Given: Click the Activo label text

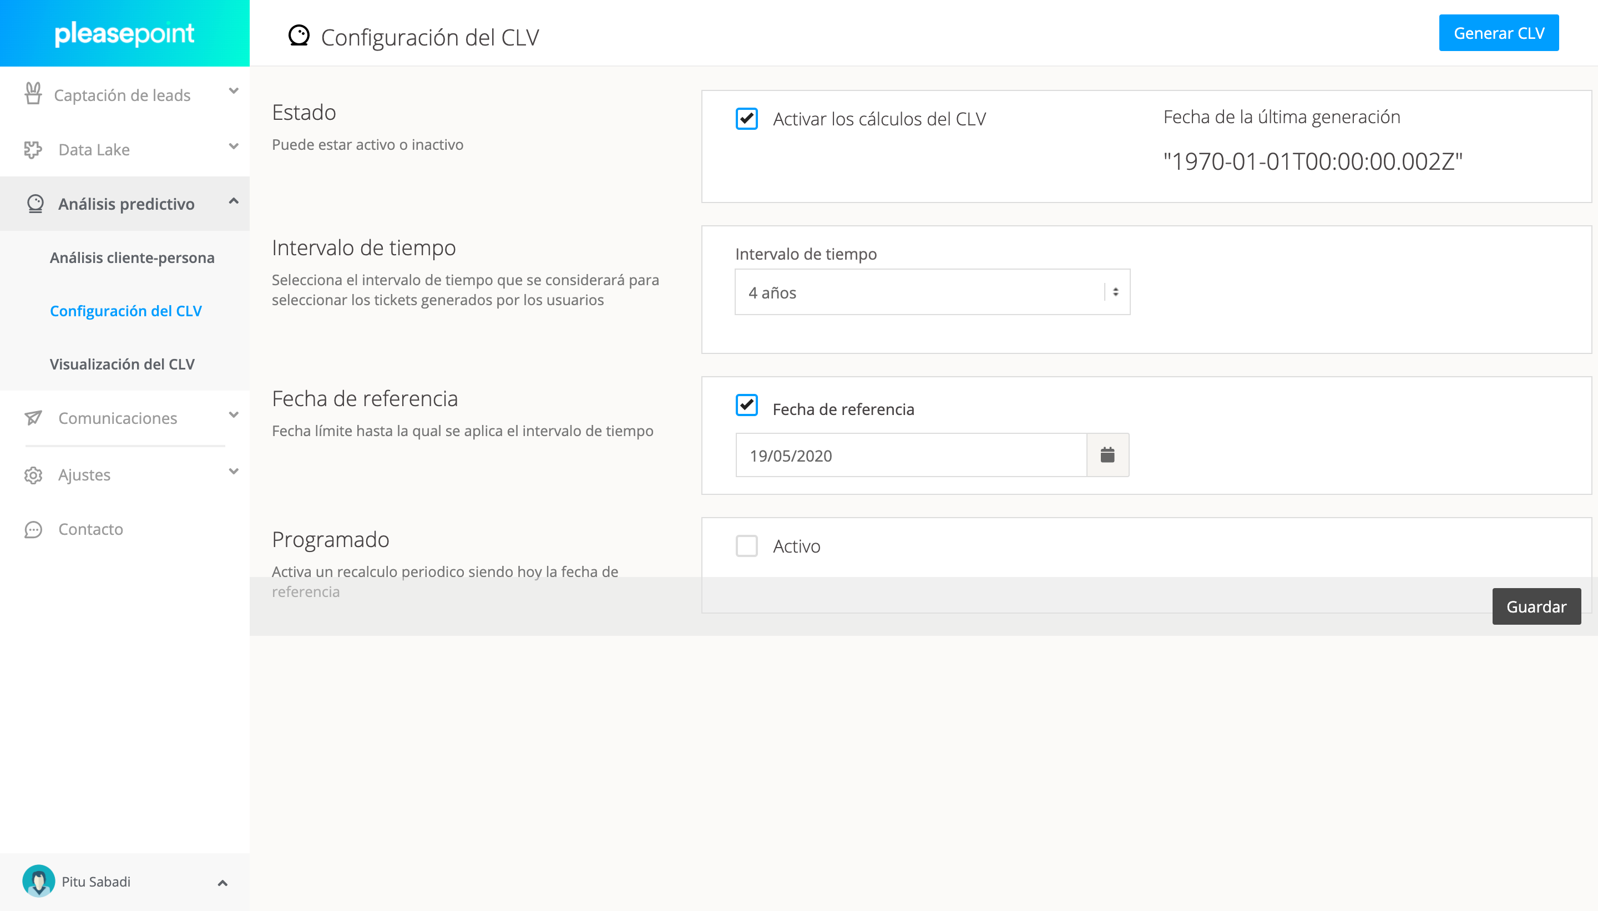Looking at the screenshot, I should coord(796,546).
